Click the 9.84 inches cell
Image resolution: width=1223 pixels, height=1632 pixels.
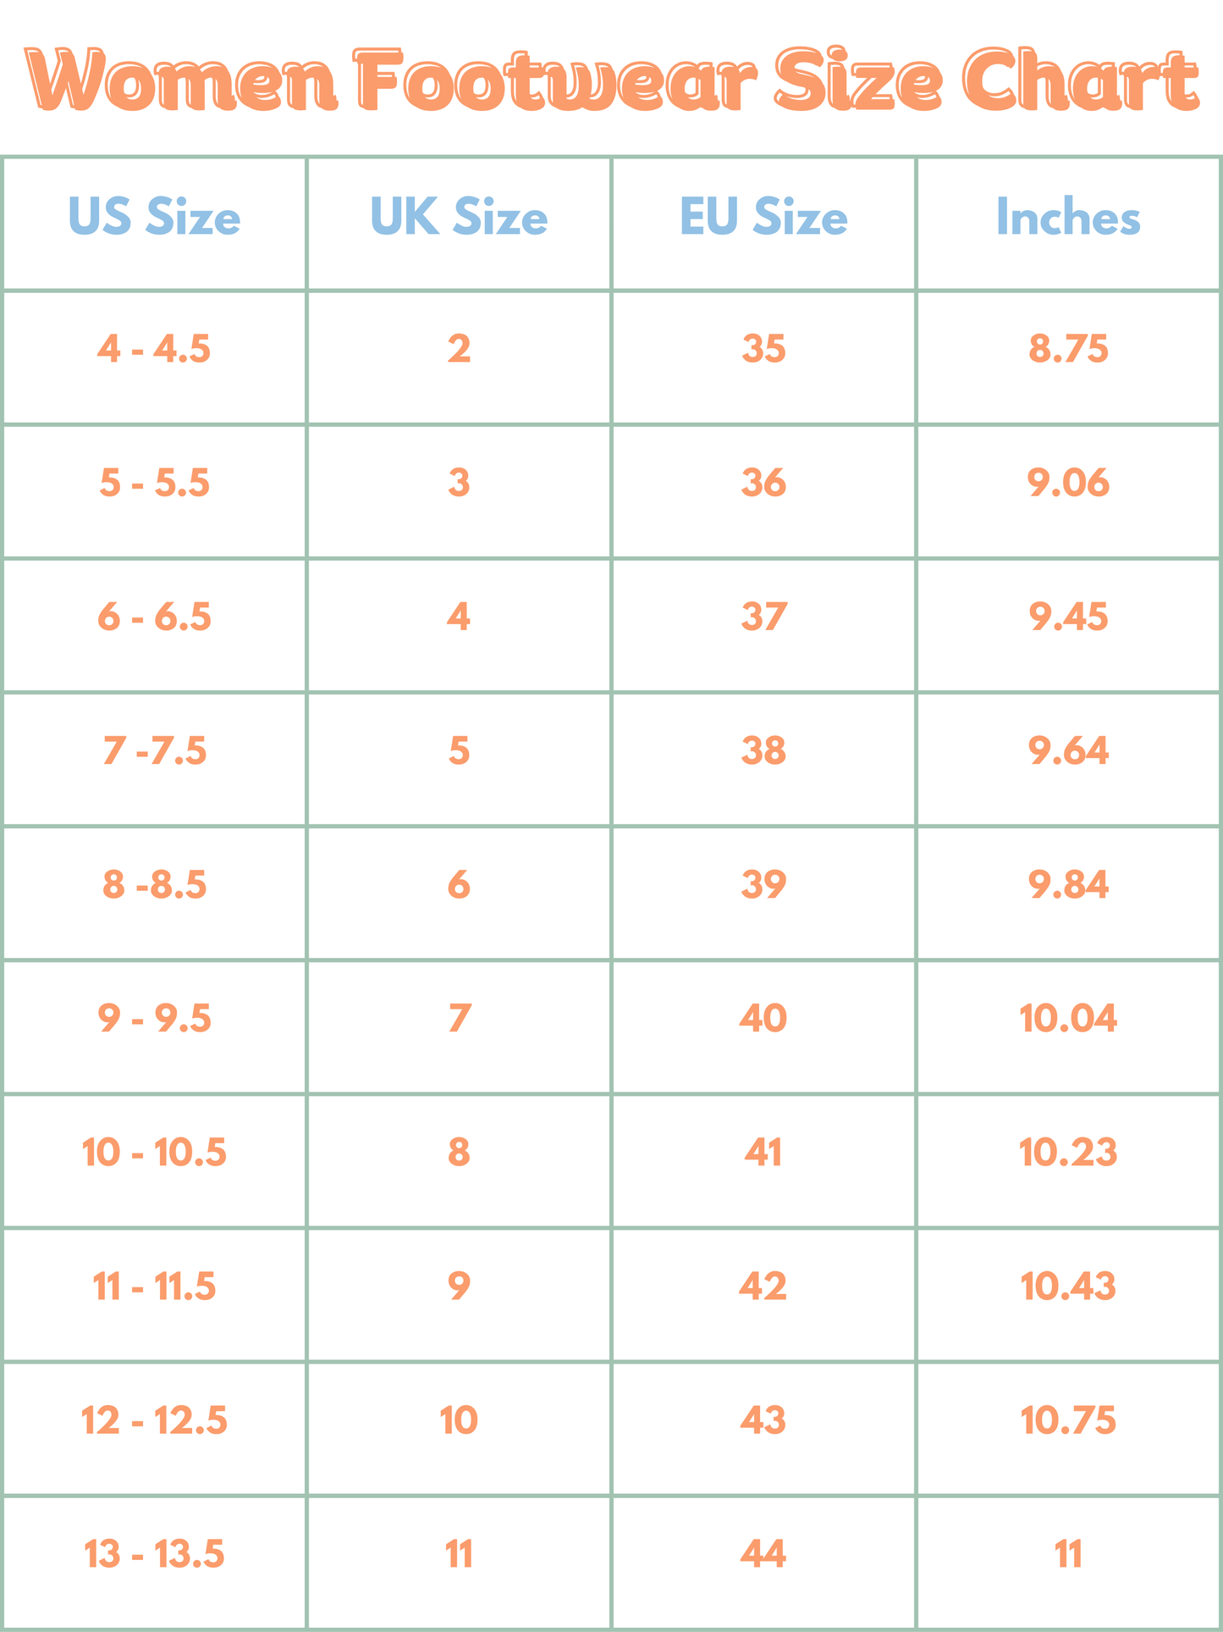(1068, 885)
